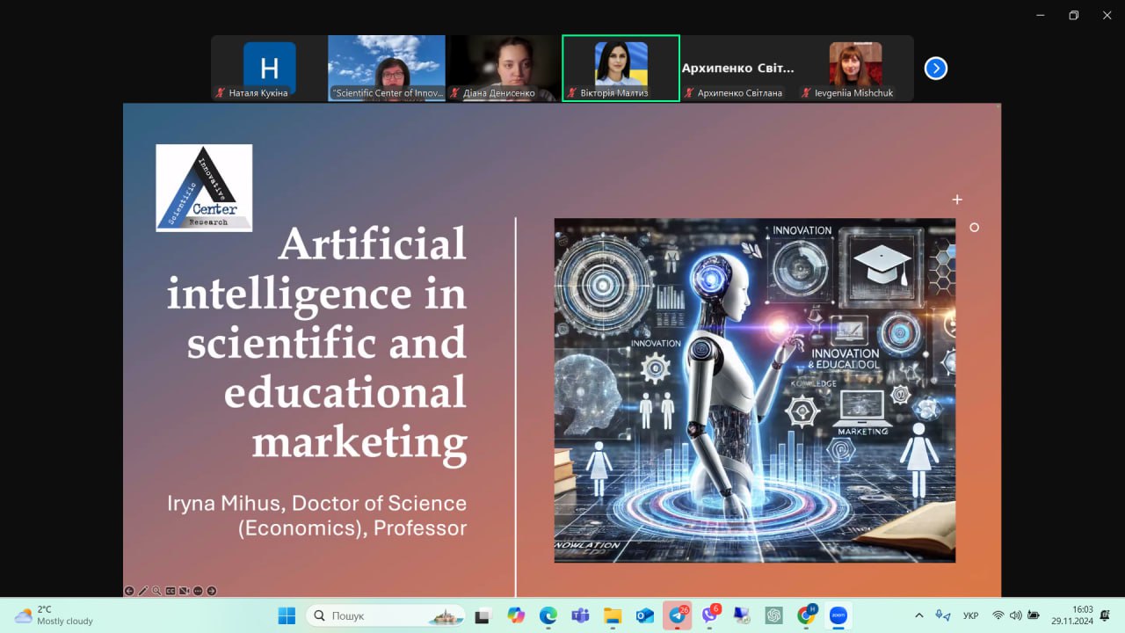Select Вікторія Малтиз participant tile

[x=621, y=69]
